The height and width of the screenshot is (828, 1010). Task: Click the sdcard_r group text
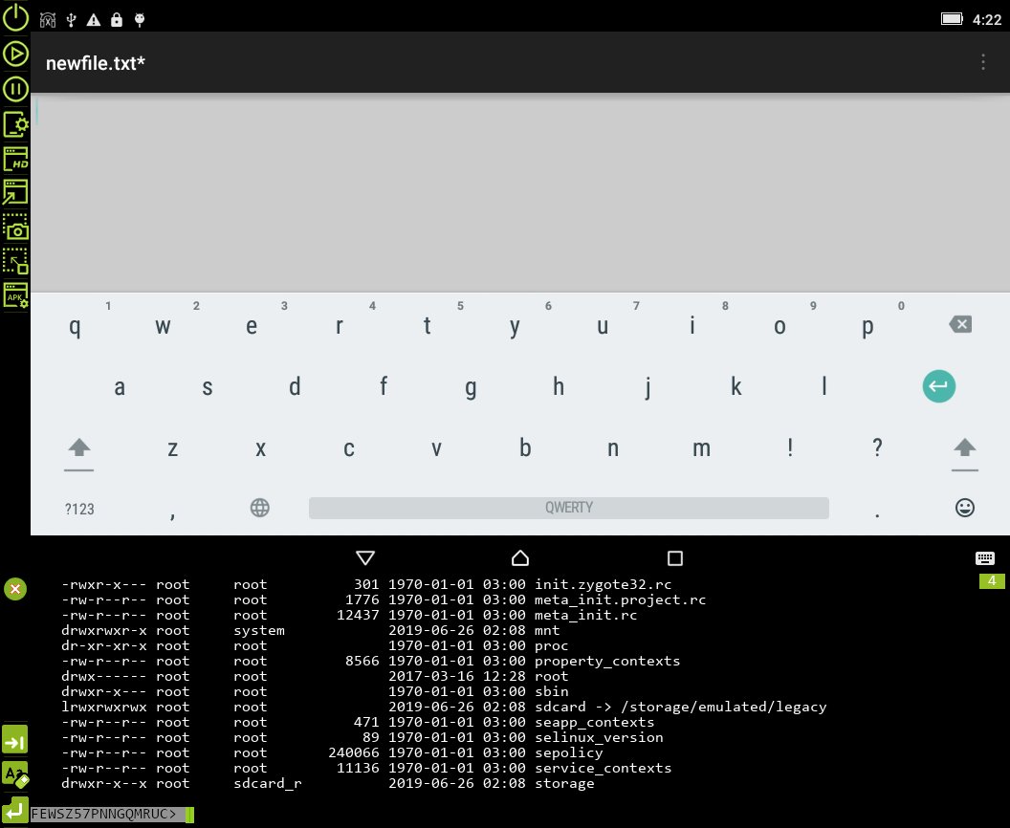(x=267, y=783)
